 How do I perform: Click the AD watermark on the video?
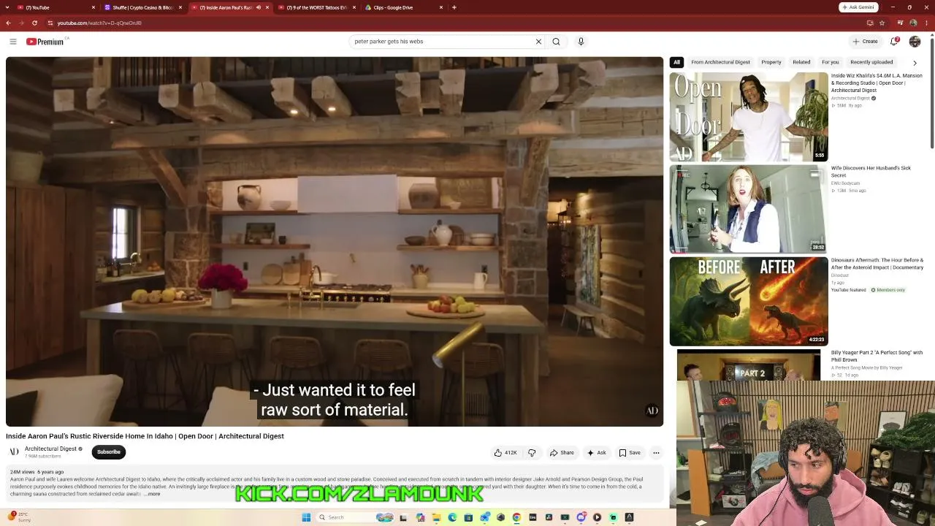click(x=652, y=411)
